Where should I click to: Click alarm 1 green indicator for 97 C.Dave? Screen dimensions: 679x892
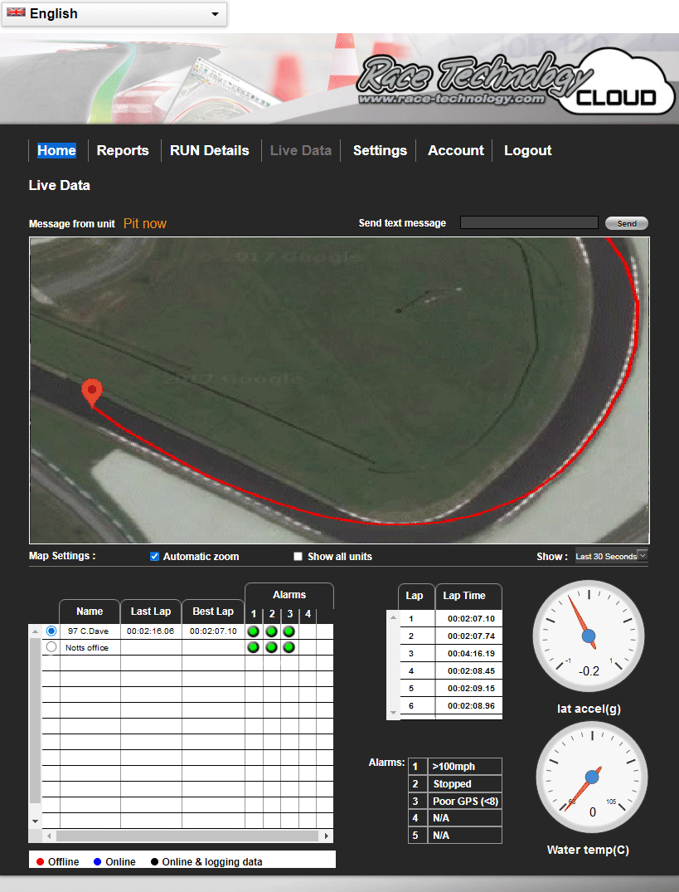coord(253,631)
